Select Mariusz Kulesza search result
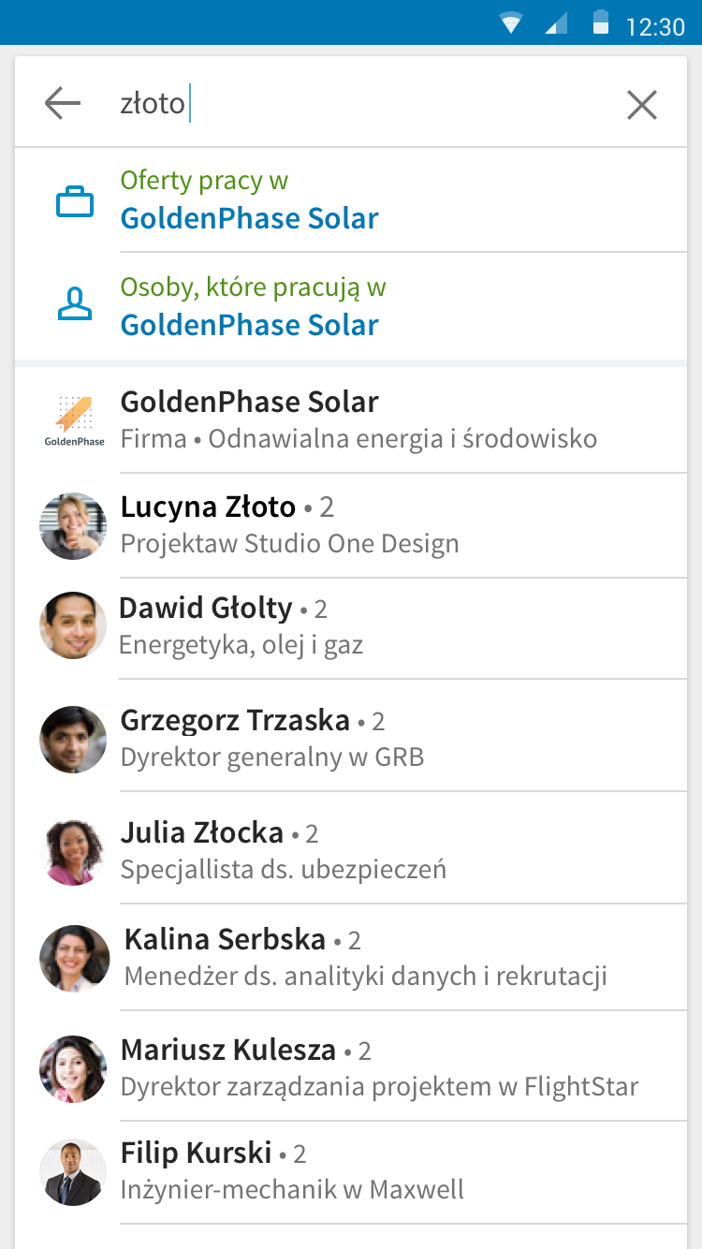The width and height of the screenshot is (702, 1249). click(x=379, y=1067)
